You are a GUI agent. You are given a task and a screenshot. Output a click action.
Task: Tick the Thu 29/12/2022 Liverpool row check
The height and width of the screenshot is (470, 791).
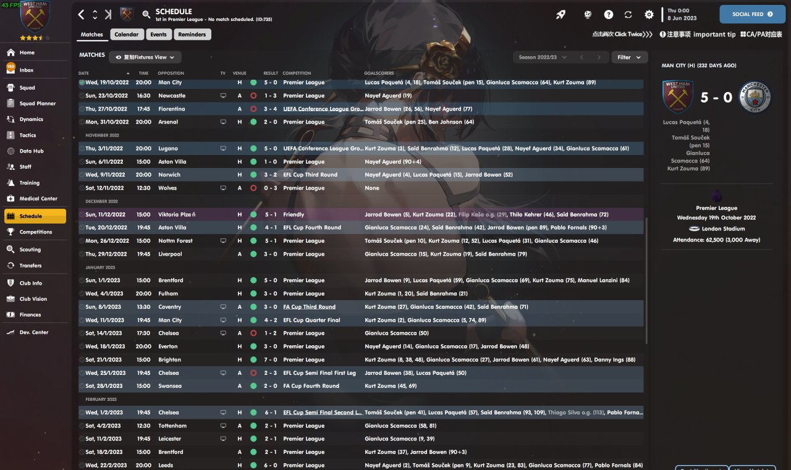coord(82,254)
